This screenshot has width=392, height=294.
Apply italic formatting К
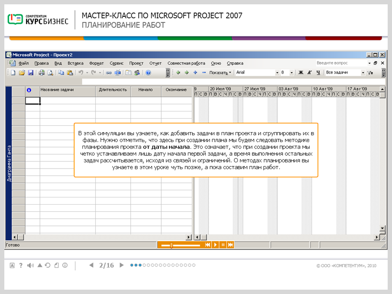pyautogui.click(x=310, y=73)
